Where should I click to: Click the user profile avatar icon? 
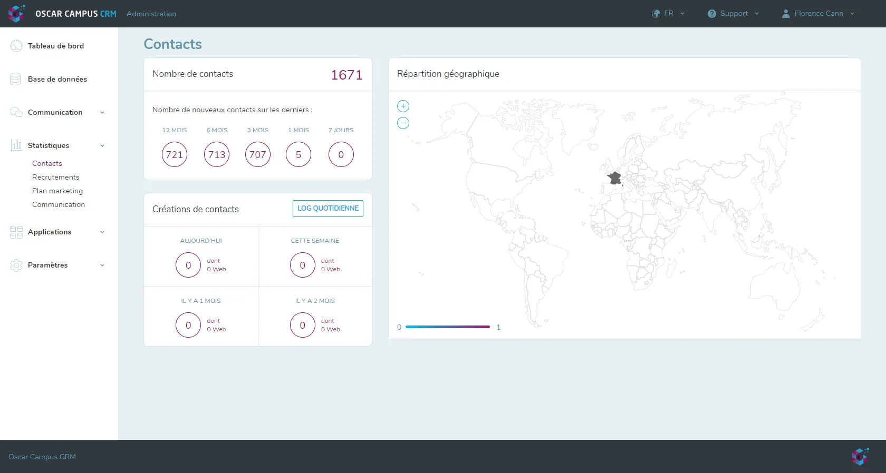(x=786, y=14)
